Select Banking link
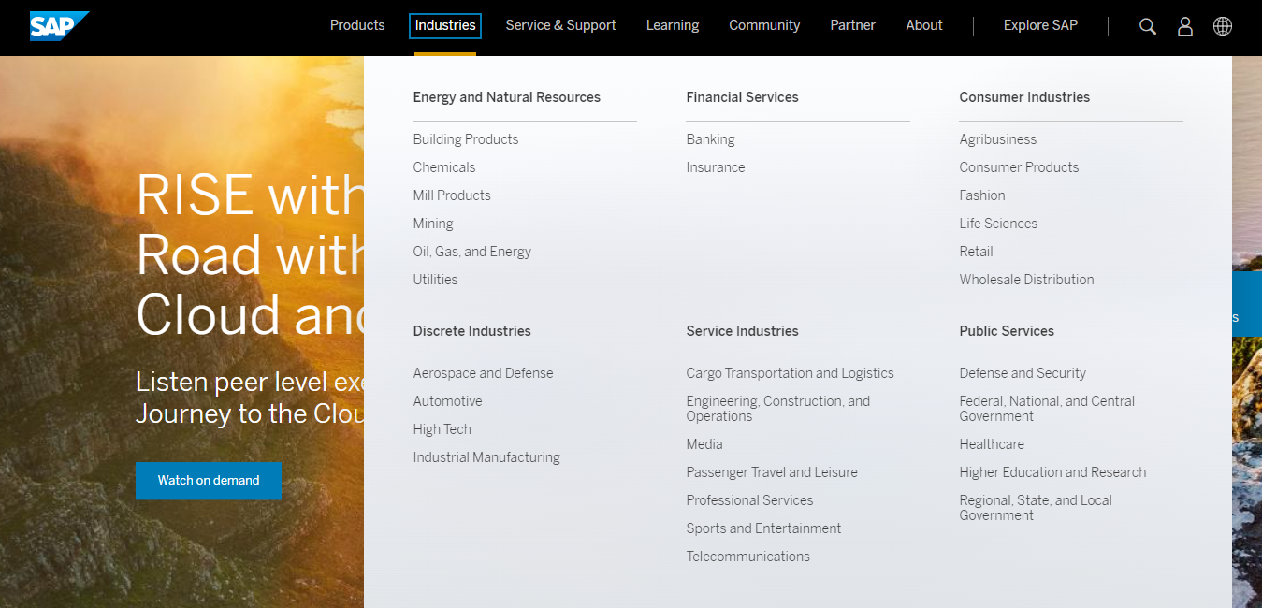This screenshot has width=1262, height=608. point(710,139)
